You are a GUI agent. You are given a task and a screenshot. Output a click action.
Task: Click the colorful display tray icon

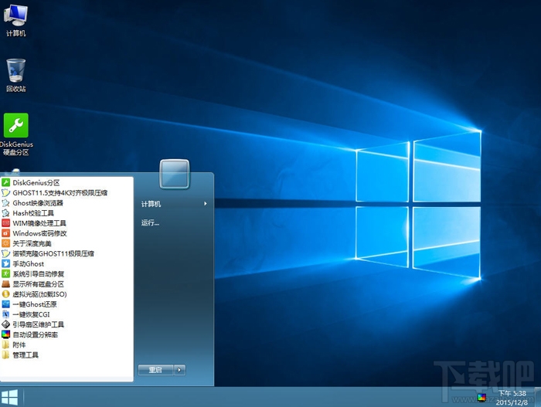point(481,398)
